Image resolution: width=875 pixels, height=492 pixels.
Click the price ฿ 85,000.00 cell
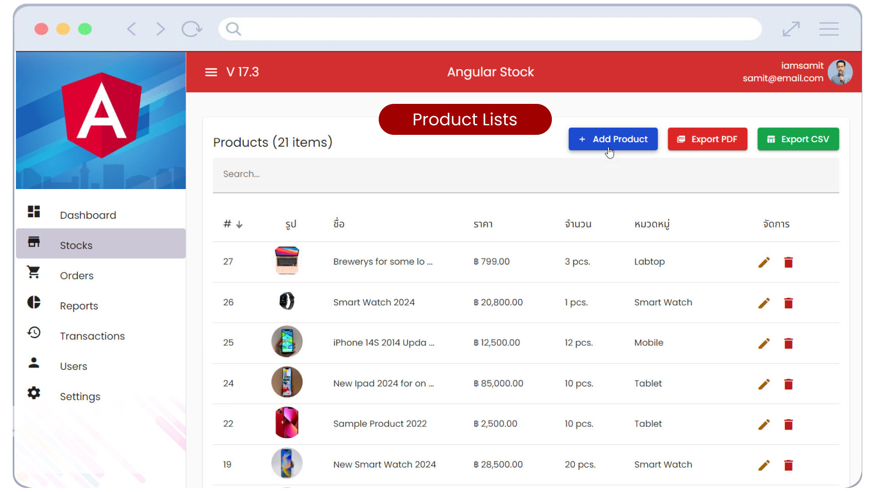[498, 384]
